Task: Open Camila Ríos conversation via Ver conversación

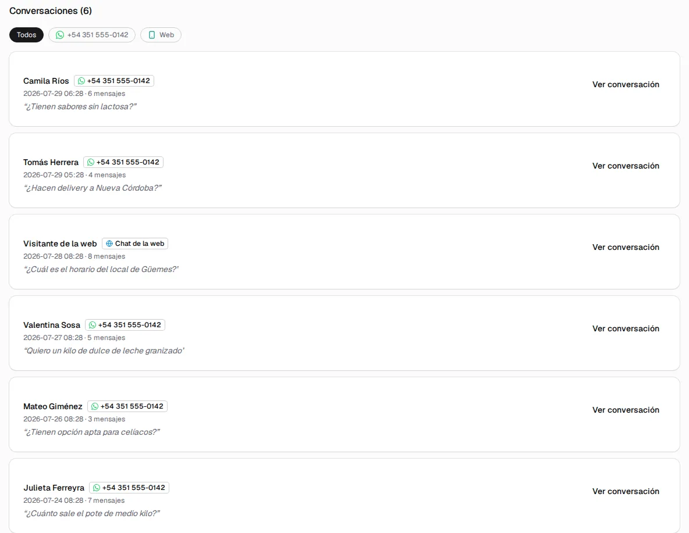Action: click(626, 85)
